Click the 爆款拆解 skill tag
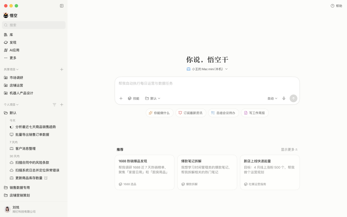This screenshot has width=347, height=217. pyautogui.click(x=189, y=184)
